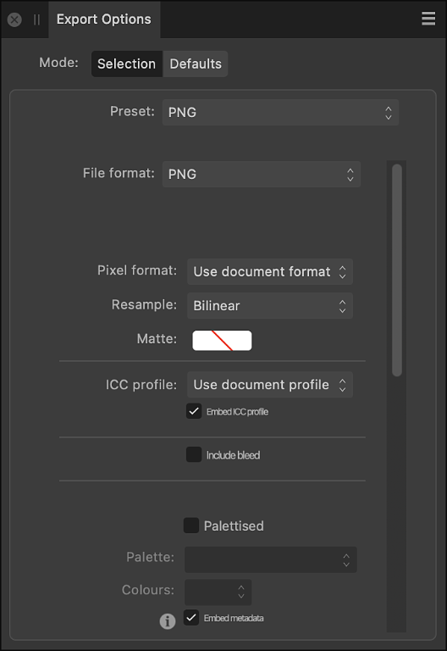Change the Resample method dropdown
This screenshot has height=651, width=447.
tap(270, 306)
